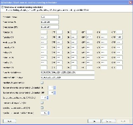The width and height of the screenshot is (133, 125).
Task: Click the Wednesday first ON time field
Action: click(x=44, y=42)
